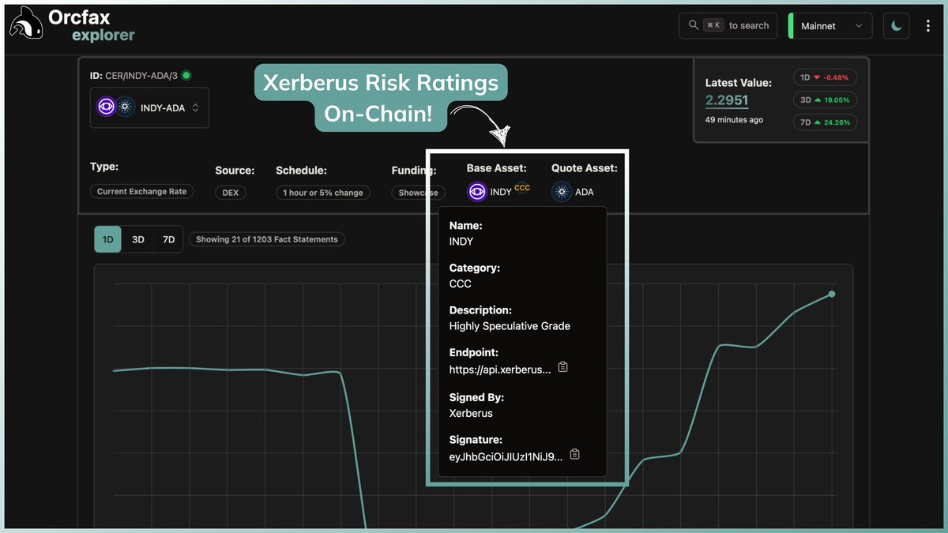Toggle dark mode moon icon

point(896,25)
